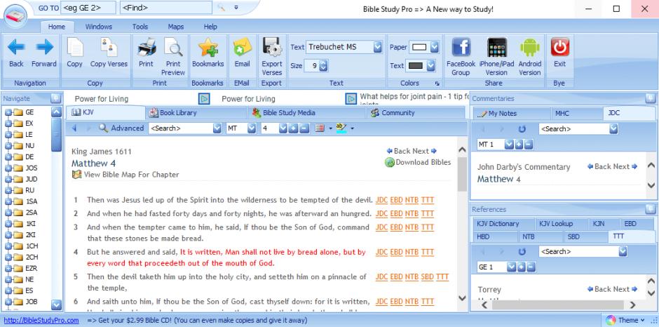Pin the References panel
The image size is (659, 327).
(650, 209)
